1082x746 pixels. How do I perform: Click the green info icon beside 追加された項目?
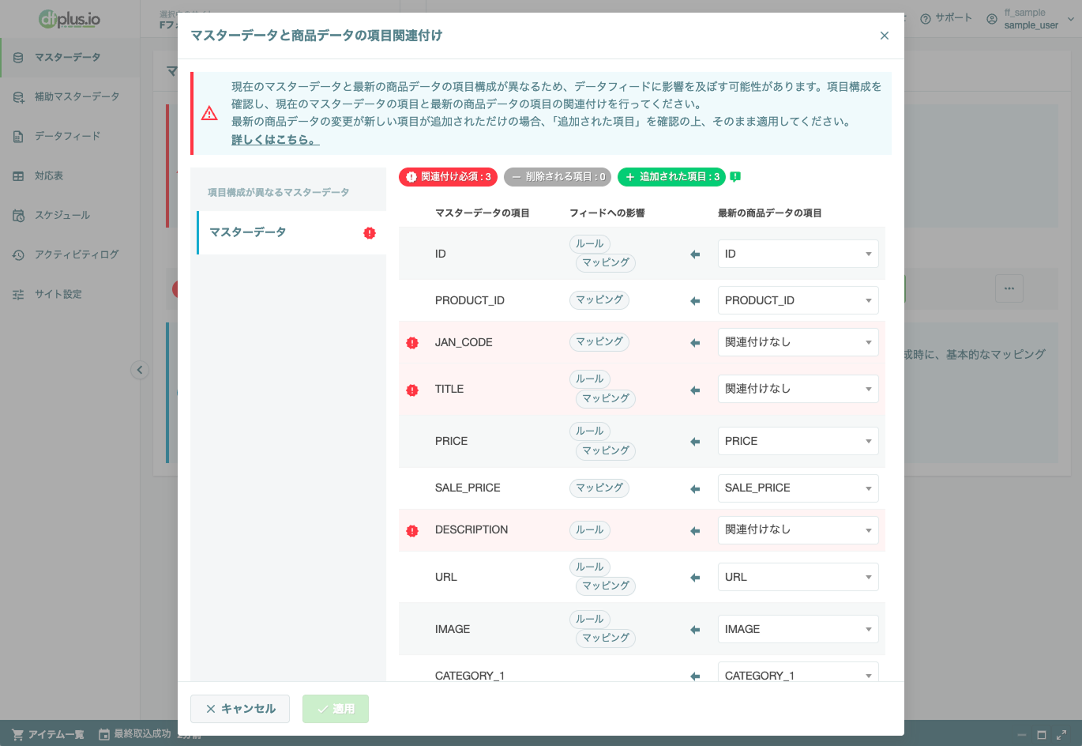[735, 177]
